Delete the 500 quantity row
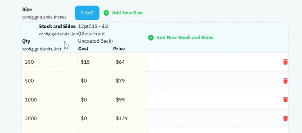The image size is (302, 133). pyautogui.click(x=286, y=81)
